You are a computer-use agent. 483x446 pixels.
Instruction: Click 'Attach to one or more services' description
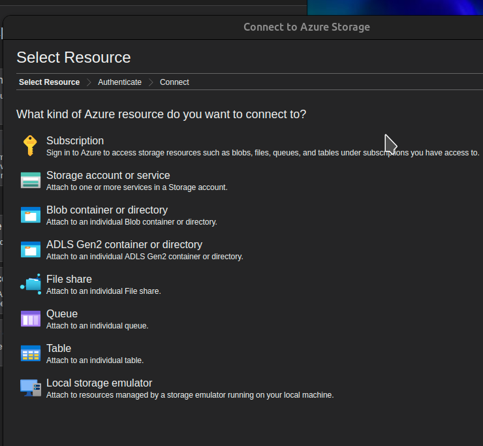137,187
